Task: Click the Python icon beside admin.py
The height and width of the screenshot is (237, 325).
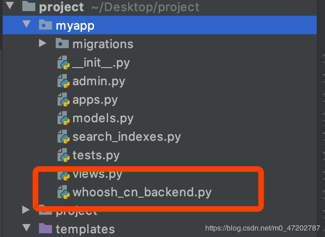Action: [63, 81]
